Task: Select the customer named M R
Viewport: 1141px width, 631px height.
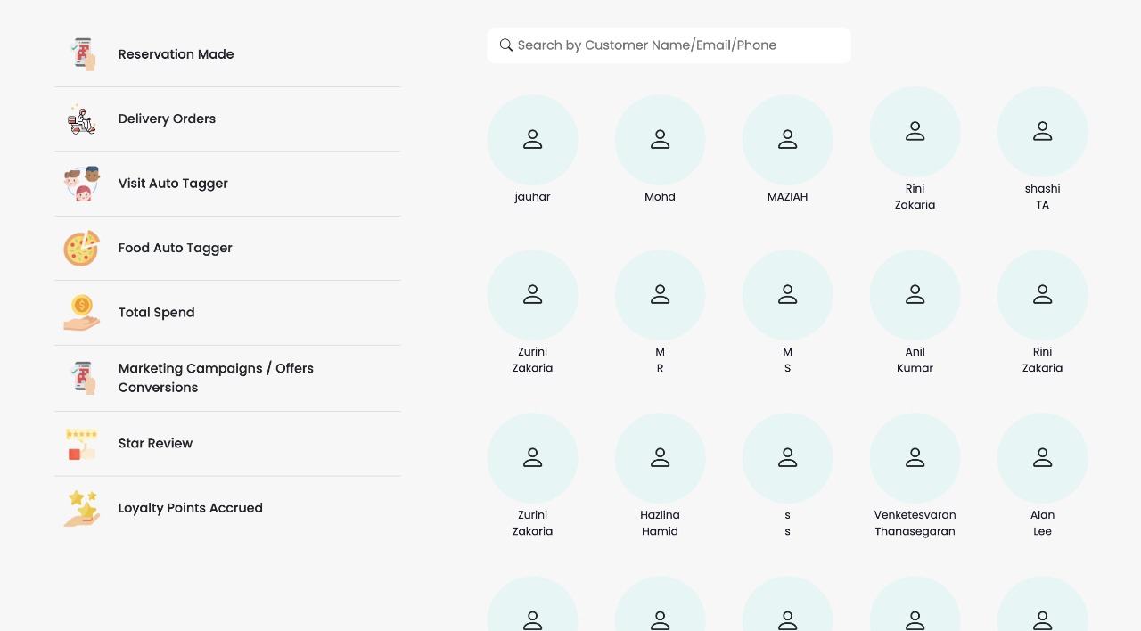Action: coord(660,295)
